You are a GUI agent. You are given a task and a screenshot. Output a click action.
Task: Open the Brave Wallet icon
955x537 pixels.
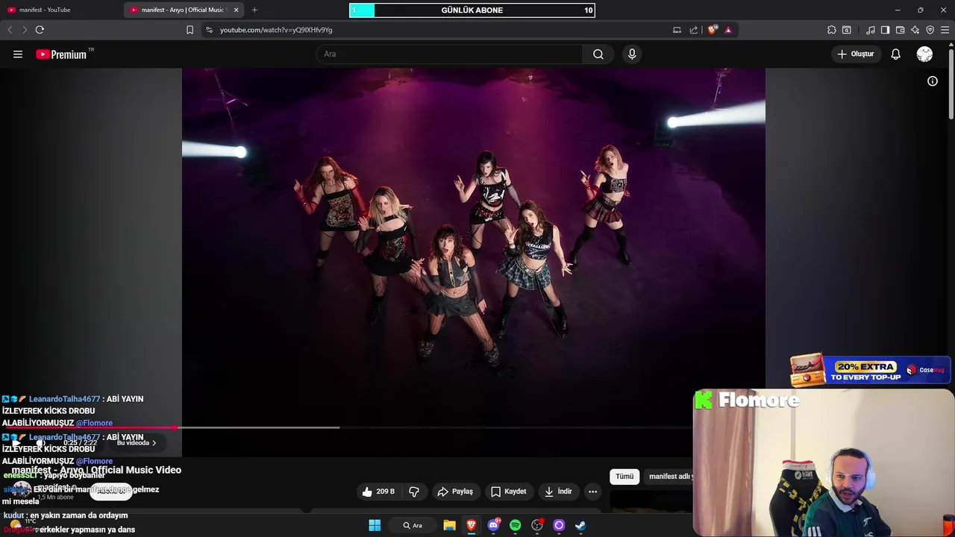[x=900, y=30]
